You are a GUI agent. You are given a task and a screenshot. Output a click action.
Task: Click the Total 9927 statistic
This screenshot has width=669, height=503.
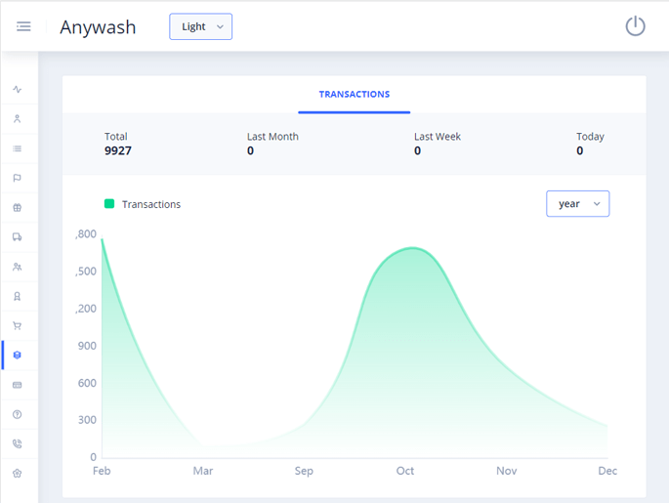[x=118, y=144]
